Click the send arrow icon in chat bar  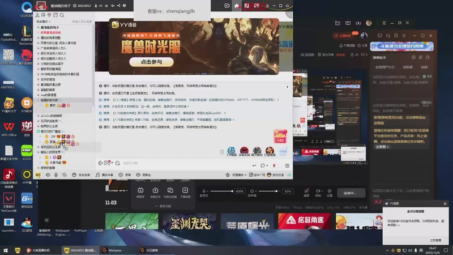[254, 165]
